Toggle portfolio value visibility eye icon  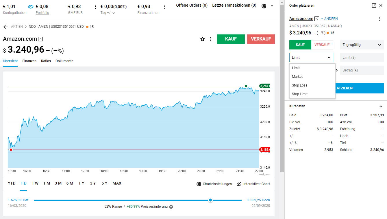pyautogui.click(x=31, y=7)
